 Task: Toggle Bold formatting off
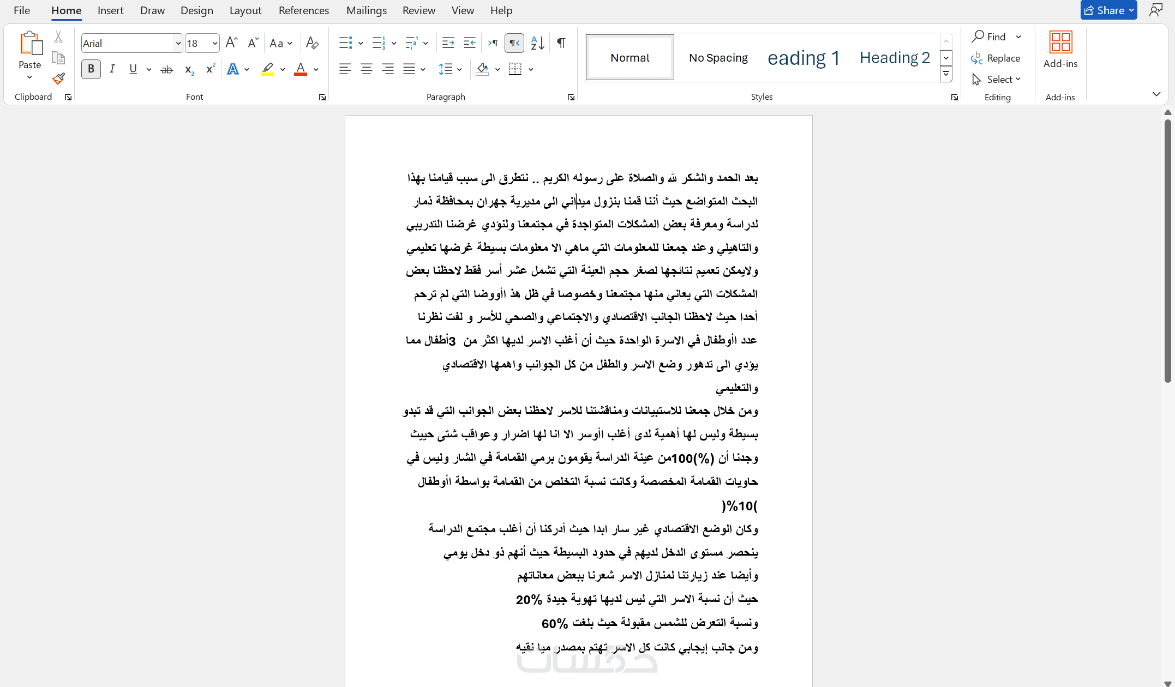point(91,69)
